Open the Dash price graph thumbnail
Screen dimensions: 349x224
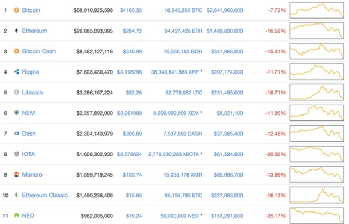(x=317, y=134)
